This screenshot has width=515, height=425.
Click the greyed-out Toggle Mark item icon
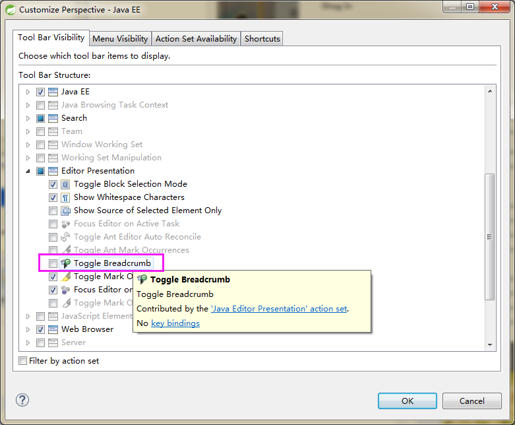click(x=66, y=303)
